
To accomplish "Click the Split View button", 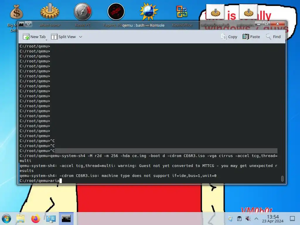I will click(63, 37).
